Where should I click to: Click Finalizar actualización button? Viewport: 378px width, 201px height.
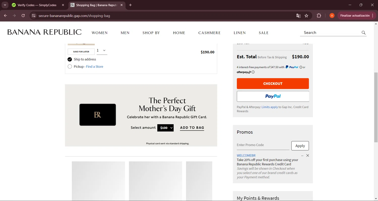[x=357, y=16]
